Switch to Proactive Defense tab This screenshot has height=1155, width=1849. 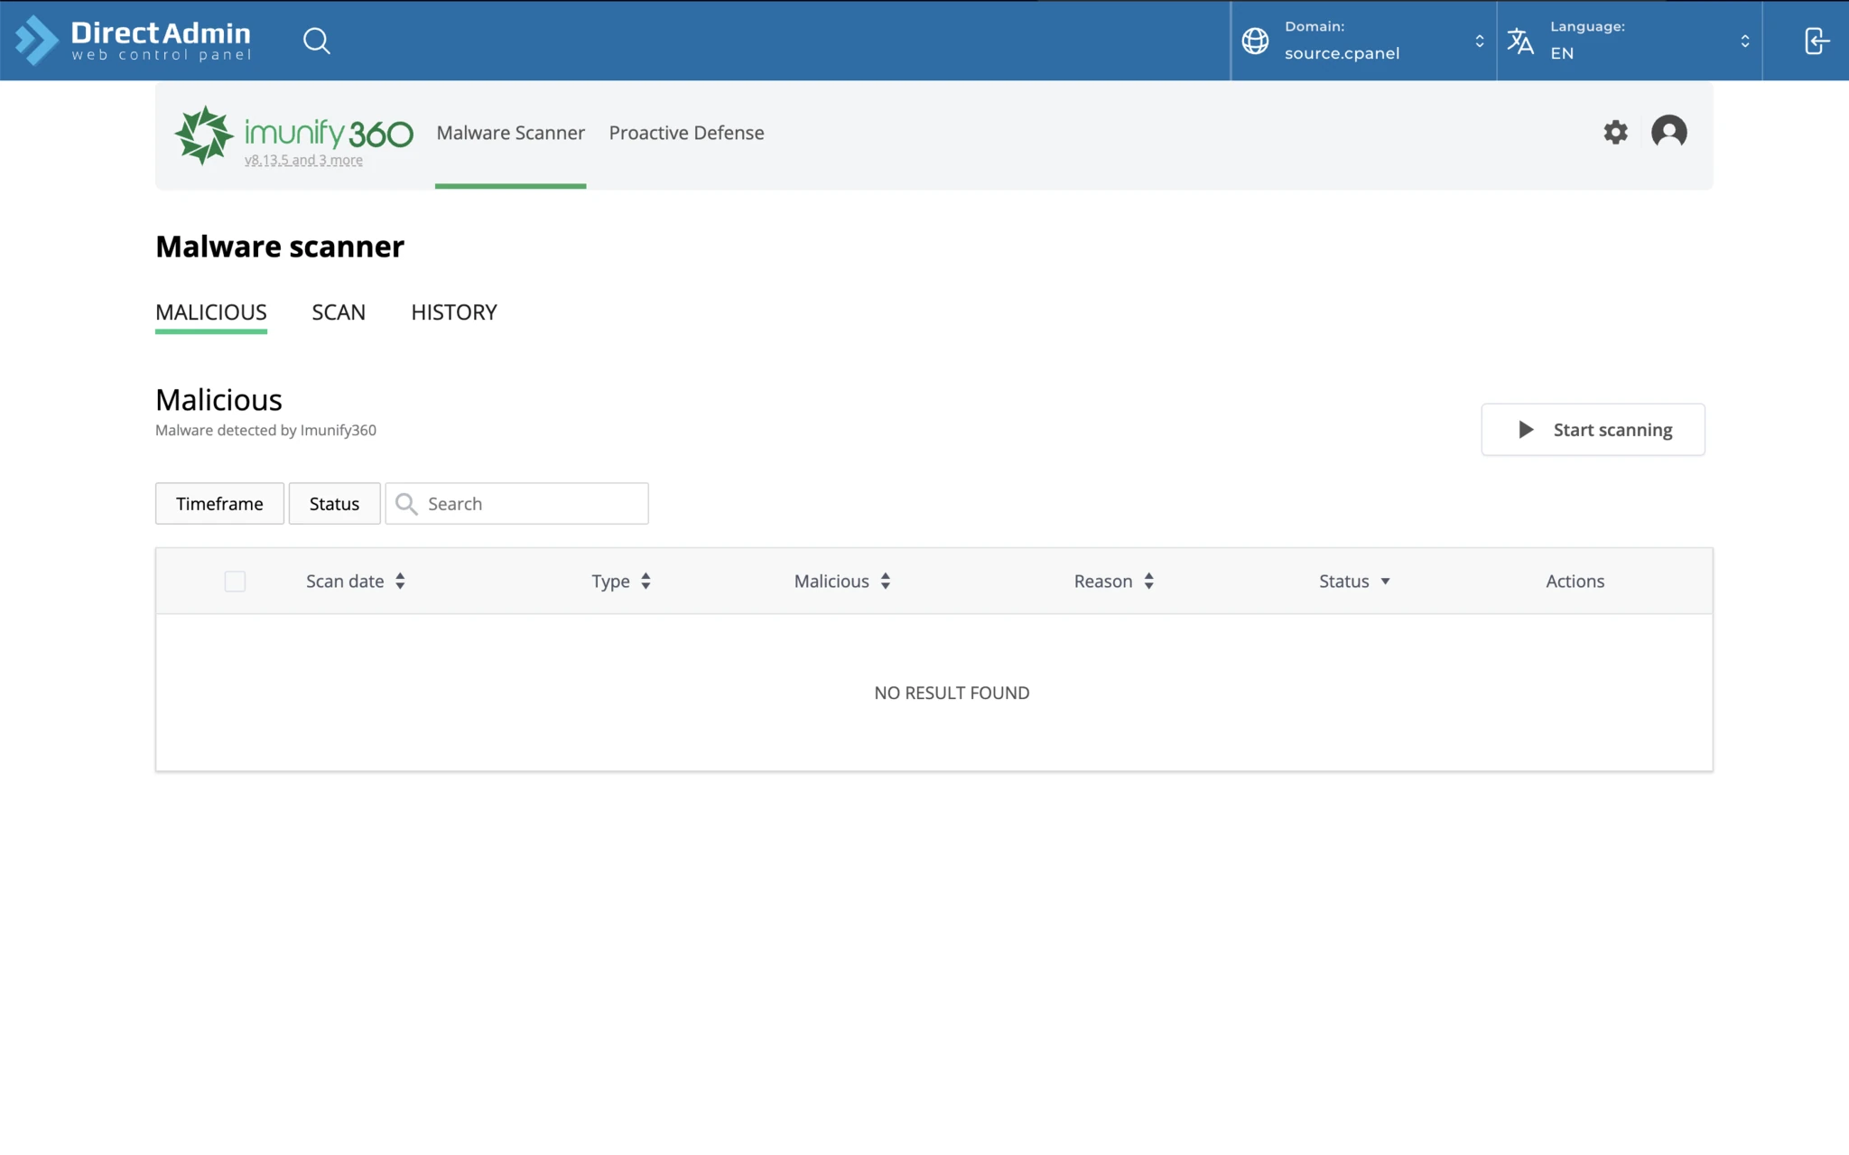pos(686,133)
